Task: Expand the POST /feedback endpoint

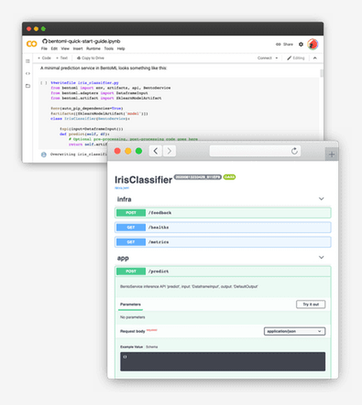Action: [x=223, y=213]
